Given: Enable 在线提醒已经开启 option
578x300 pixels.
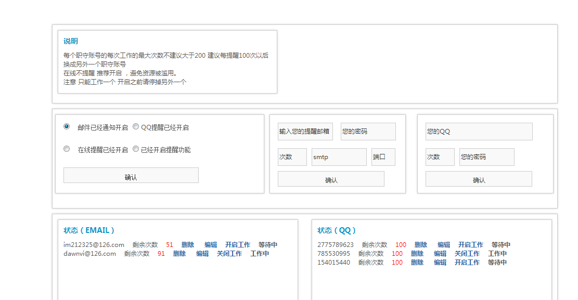Looking at the screenshot, I should tap(67, 149).
